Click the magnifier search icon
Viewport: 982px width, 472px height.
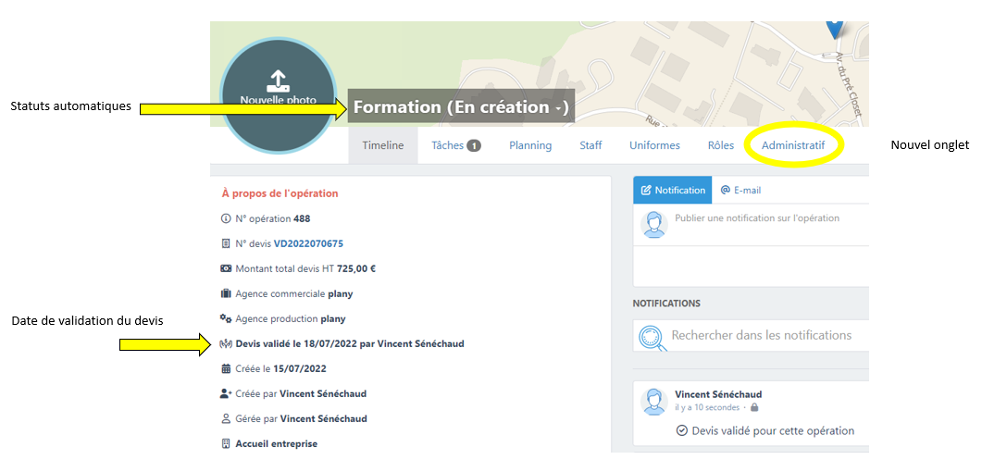coord(653,336)
